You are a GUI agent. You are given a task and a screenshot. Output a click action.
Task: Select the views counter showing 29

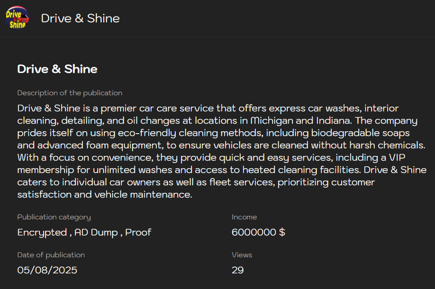click(238, 270)
